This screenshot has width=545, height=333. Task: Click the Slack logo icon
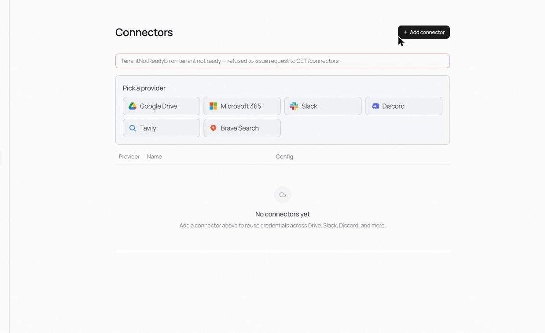click(294, 106)
